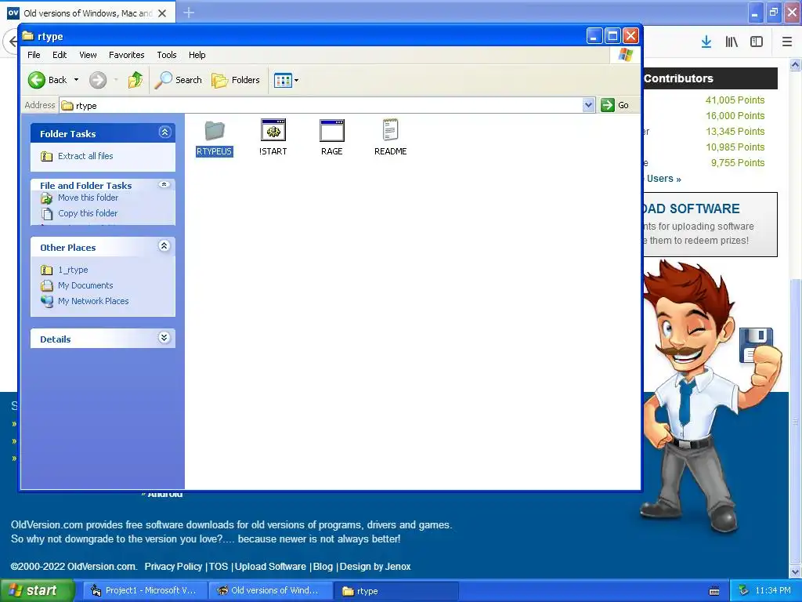
Task: Open the Search pane
Action: [178, 80]
